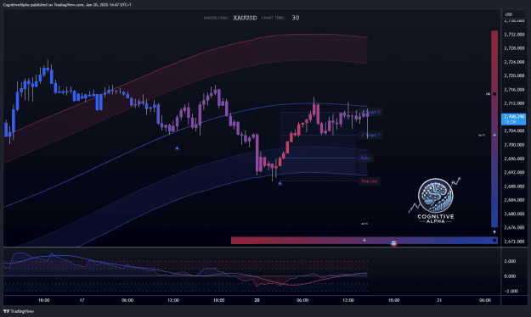Select the Entry level label
The width and height of the screenshot is (531, 317).
[365, 158]
